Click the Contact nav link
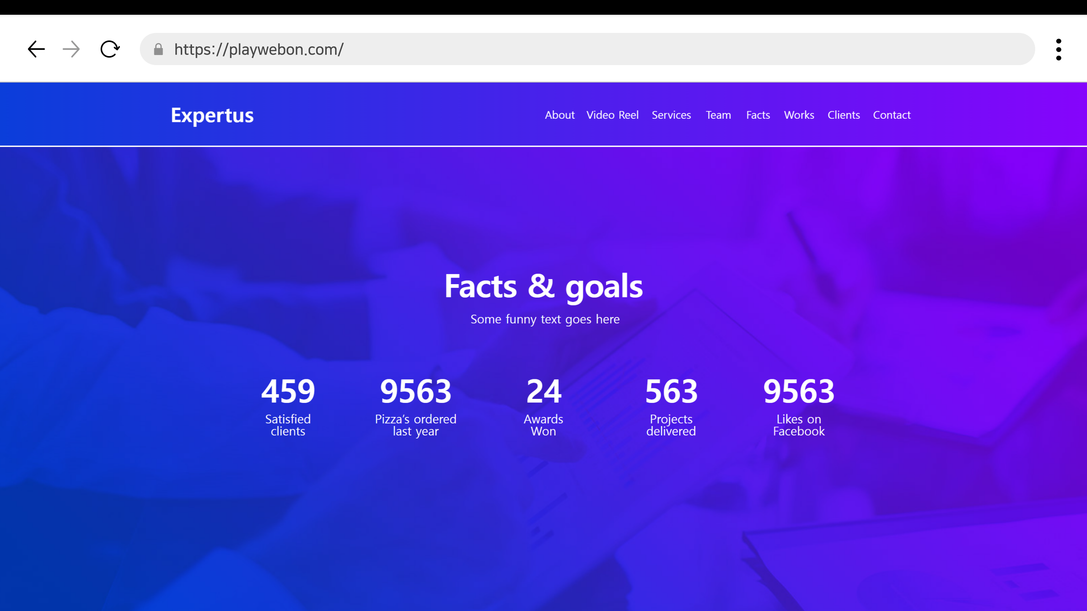 click(892, 115)
